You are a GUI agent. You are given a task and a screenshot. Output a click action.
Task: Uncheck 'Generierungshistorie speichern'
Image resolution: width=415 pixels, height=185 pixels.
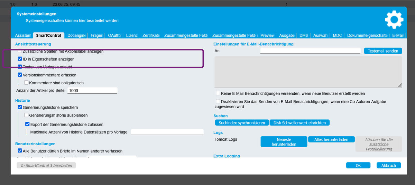[x=20, y=108]
